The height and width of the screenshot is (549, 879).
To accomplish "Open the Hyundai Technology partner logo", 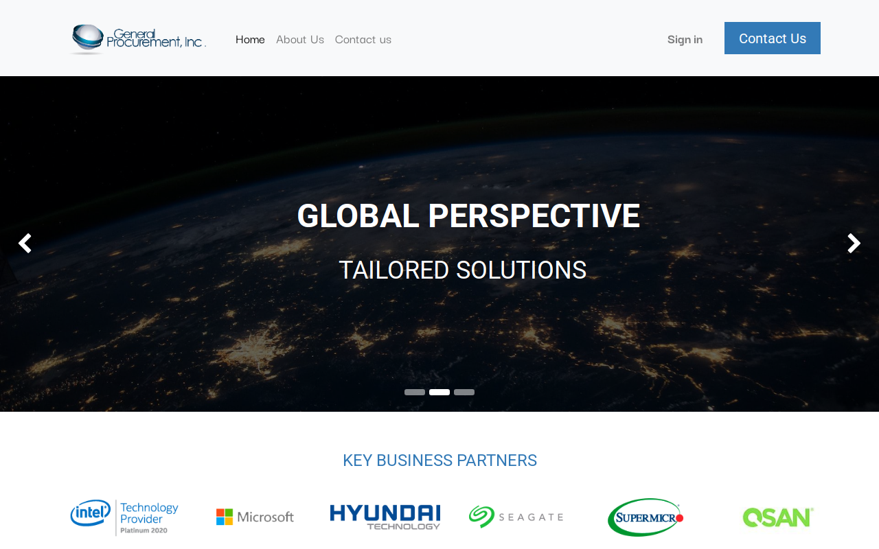I will 385,517.
